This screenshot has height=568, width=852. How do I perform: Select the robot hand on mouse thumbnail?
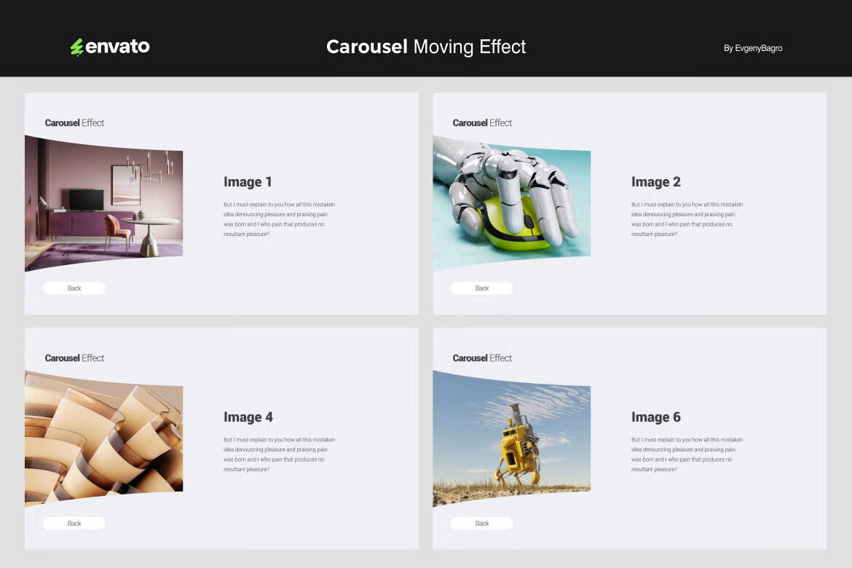(x=512, y=200)
